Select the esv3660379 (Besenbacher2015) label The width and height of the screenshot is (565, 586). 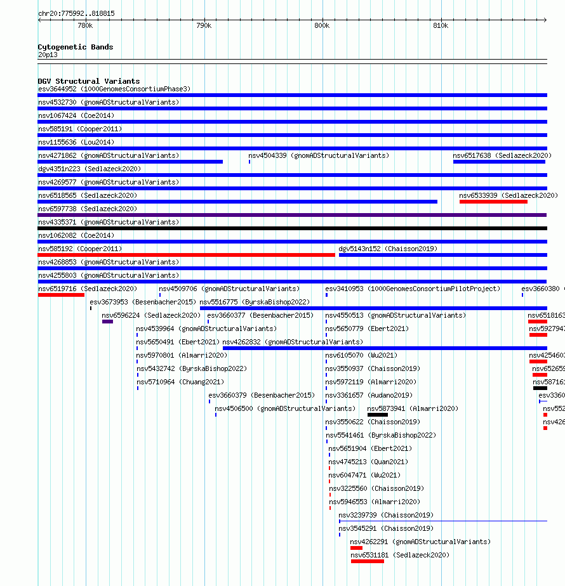click(x=262, y=395)
